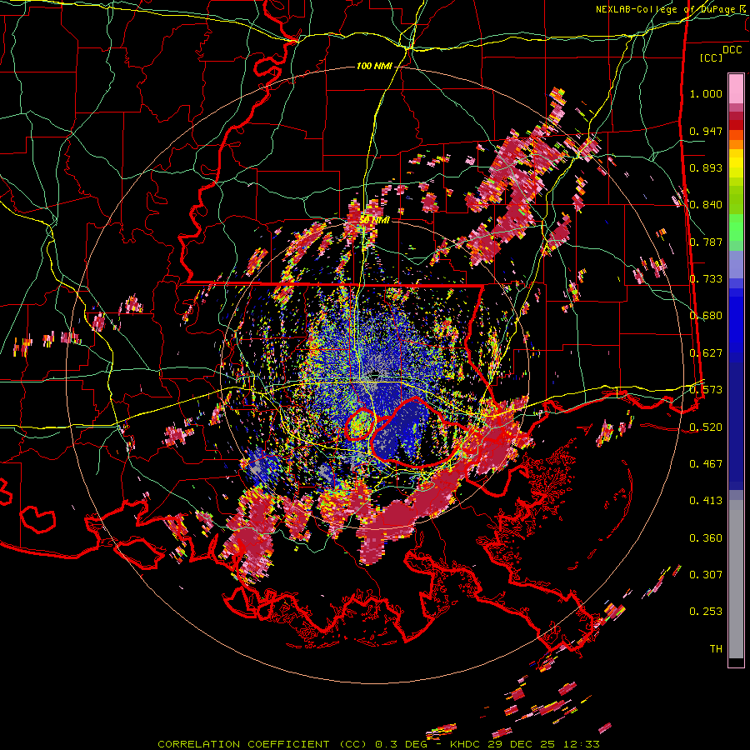Click the 0.3 DEG elevation text
Viewport: 750px width, 750px height.
pos(401,744)
